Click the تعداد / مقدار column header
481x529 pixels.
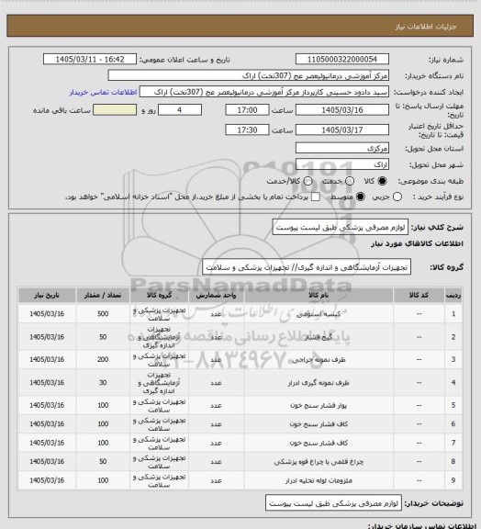pyautogui.click(x=103, y=295)
